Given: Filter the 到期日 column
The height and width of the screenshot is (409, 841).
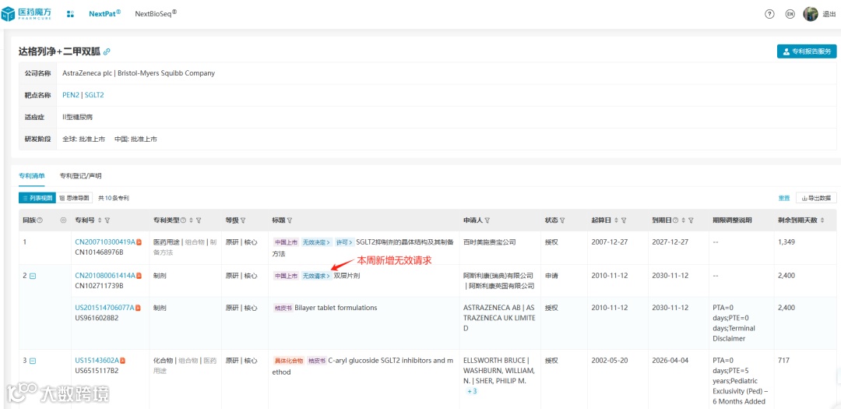Looking at the screenshot, I should (x=691, y=220).
